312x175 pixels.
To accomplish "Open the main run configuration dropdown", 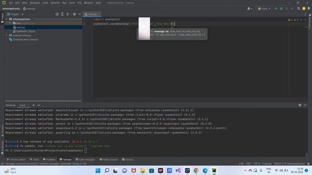I will [264, 9].
